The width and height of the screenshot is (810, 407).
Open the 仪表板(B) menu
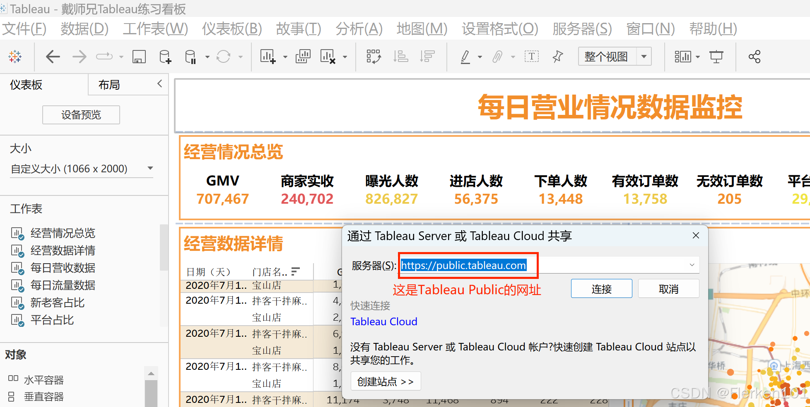point(232,29)
